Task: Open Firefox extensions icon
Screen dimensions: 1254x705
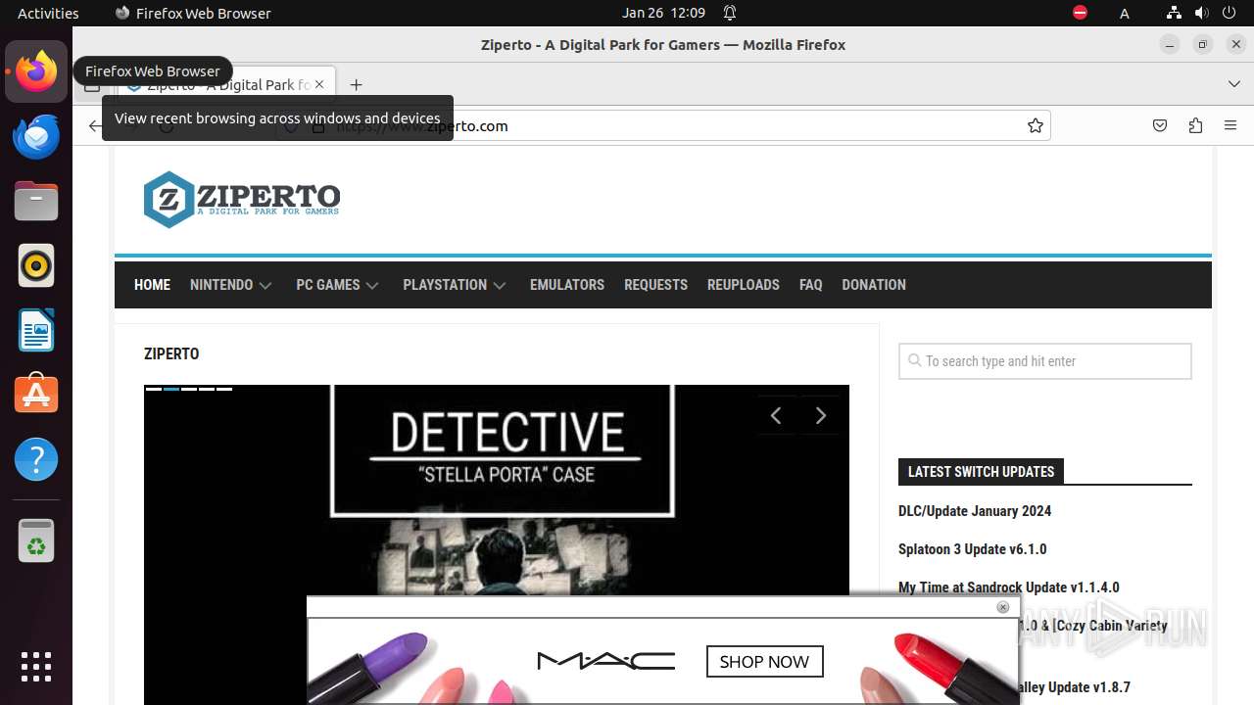Action: 1195,125
